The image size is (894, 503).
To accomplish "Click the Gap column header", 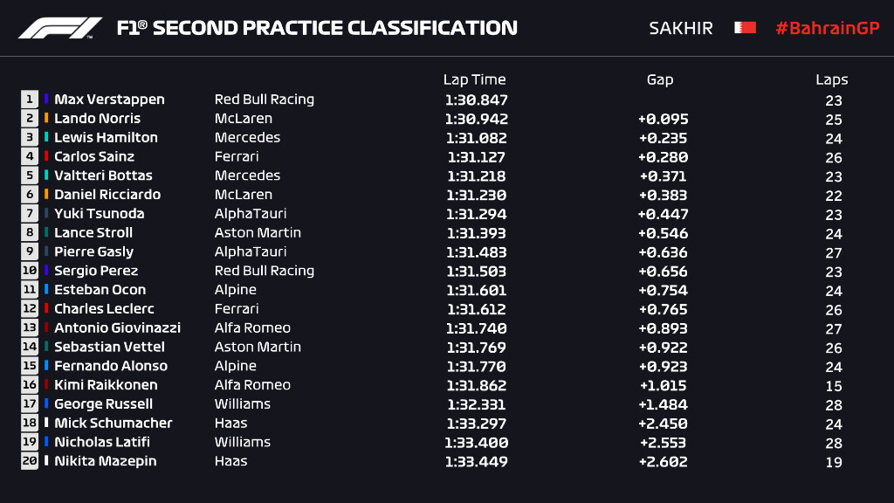I will (x=660, y=79).
